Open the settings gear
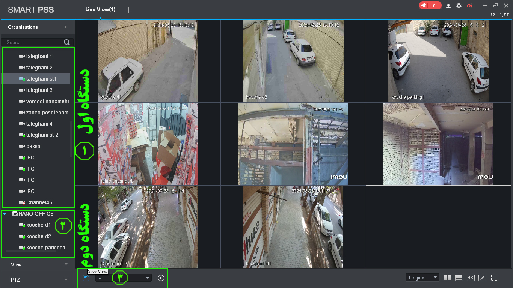The height and width of the screenshot is (288, 513). point(459,6)
